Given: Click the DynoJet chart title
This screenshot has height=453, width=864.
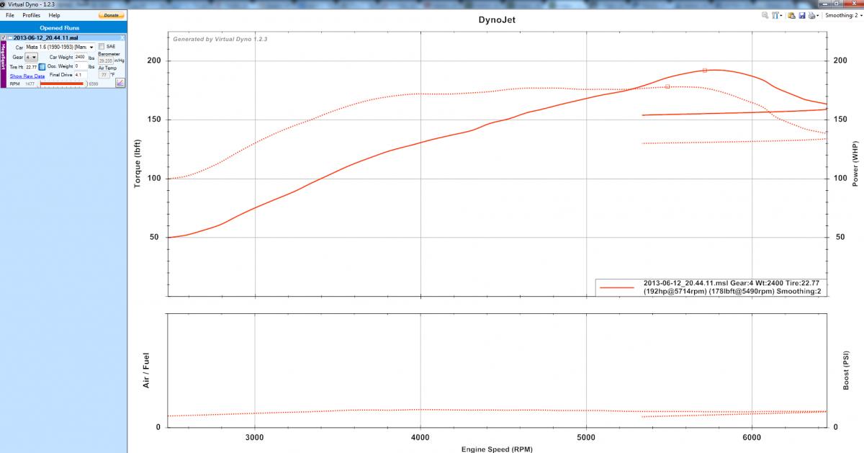Looking at the screenshot, I should 497,20.
